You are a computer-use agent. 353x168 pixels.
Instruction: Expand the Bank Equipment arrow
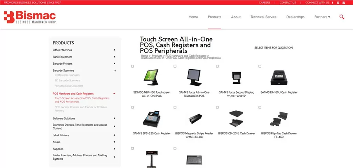tap(115, 57)
